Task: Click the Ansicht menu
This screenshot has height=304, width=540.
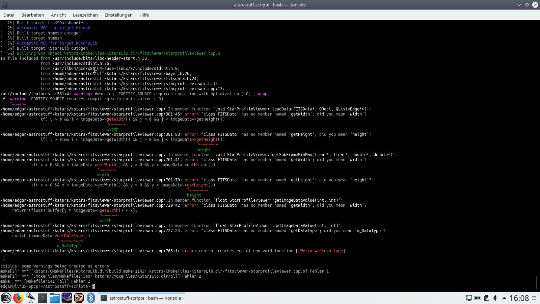Action: (58, 15)
